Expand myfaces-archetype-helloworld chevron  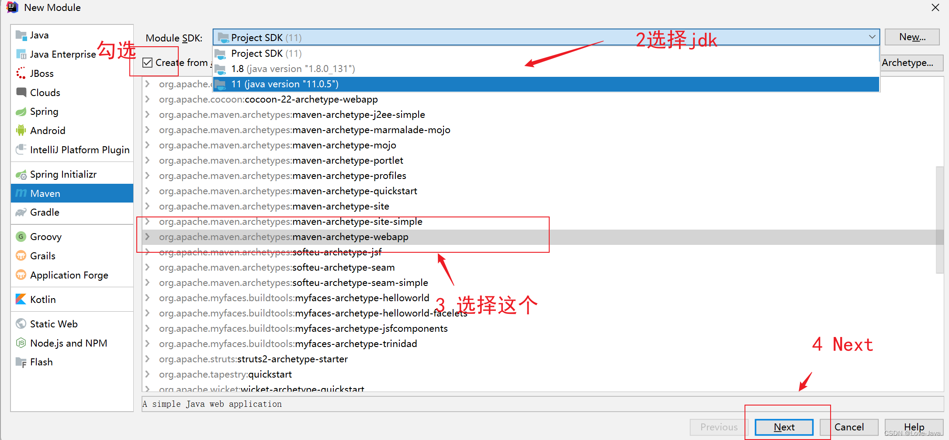[148, 298]
